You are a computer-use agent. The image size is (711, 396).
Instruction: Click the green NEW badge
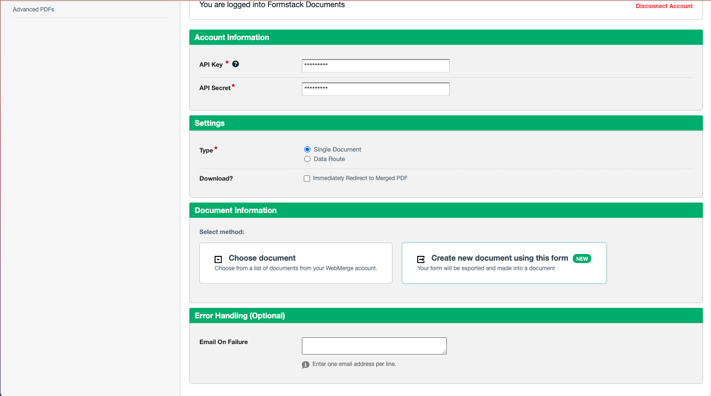click(x=582, y=259)
